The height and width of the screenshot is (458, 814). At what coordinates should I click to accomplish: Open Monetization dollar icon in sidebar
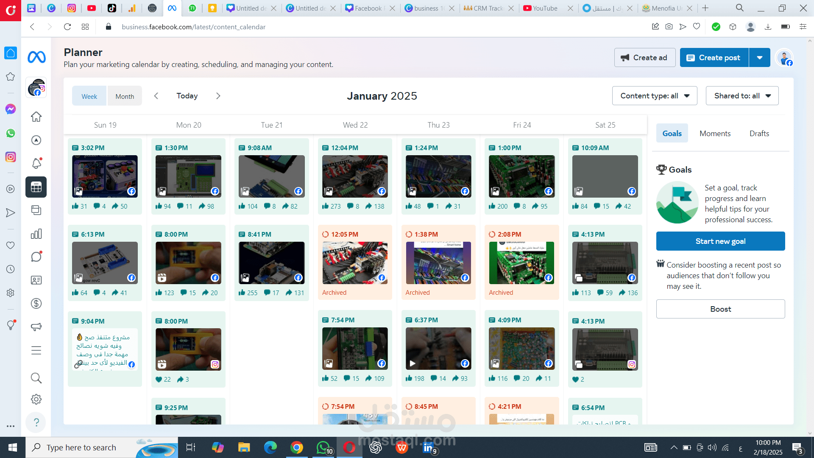(36, 303)
